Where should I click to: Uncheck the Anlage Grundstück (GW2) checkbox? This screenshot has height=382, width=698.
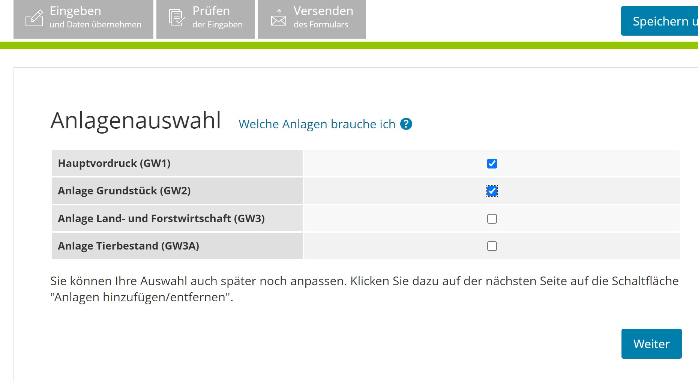(492, 191)
